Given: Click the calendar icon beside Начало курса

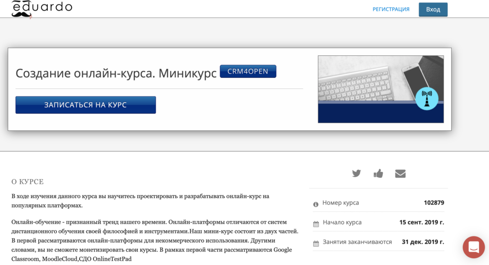Looking at the screenshot, I should click(316, 223).
